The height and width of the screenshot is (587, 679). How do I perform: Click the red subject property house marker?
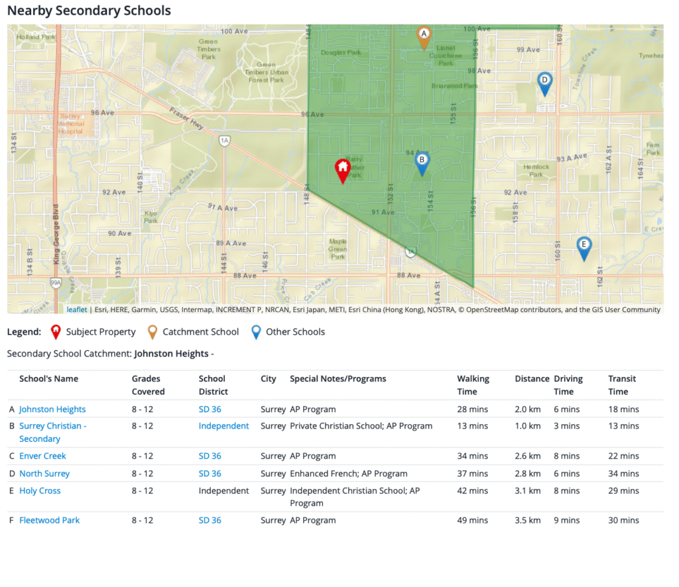pyautogui.click(x=343, y=171)
